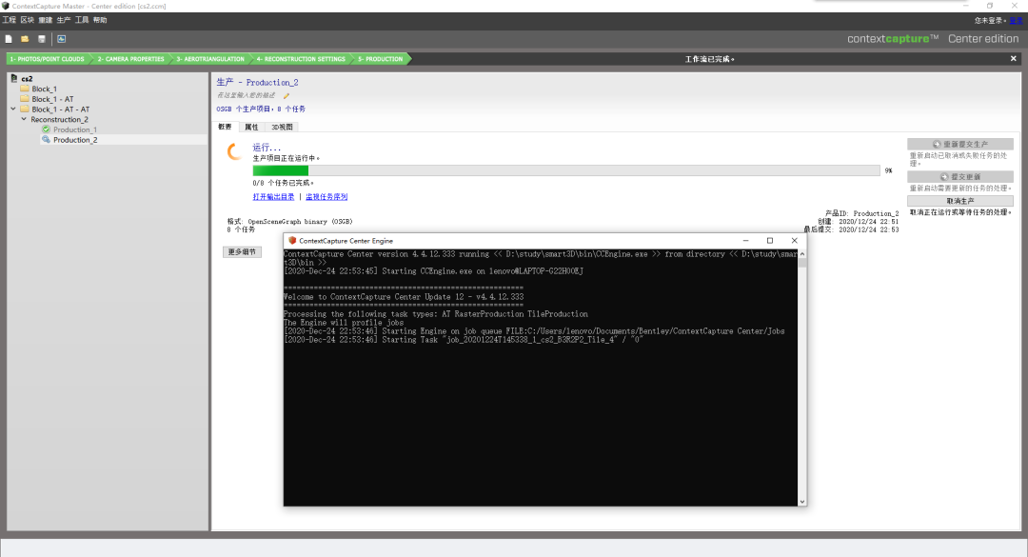Select Production_1 with the green check icon
Screen dimensions: 1028x557
(x=69, y=129)
